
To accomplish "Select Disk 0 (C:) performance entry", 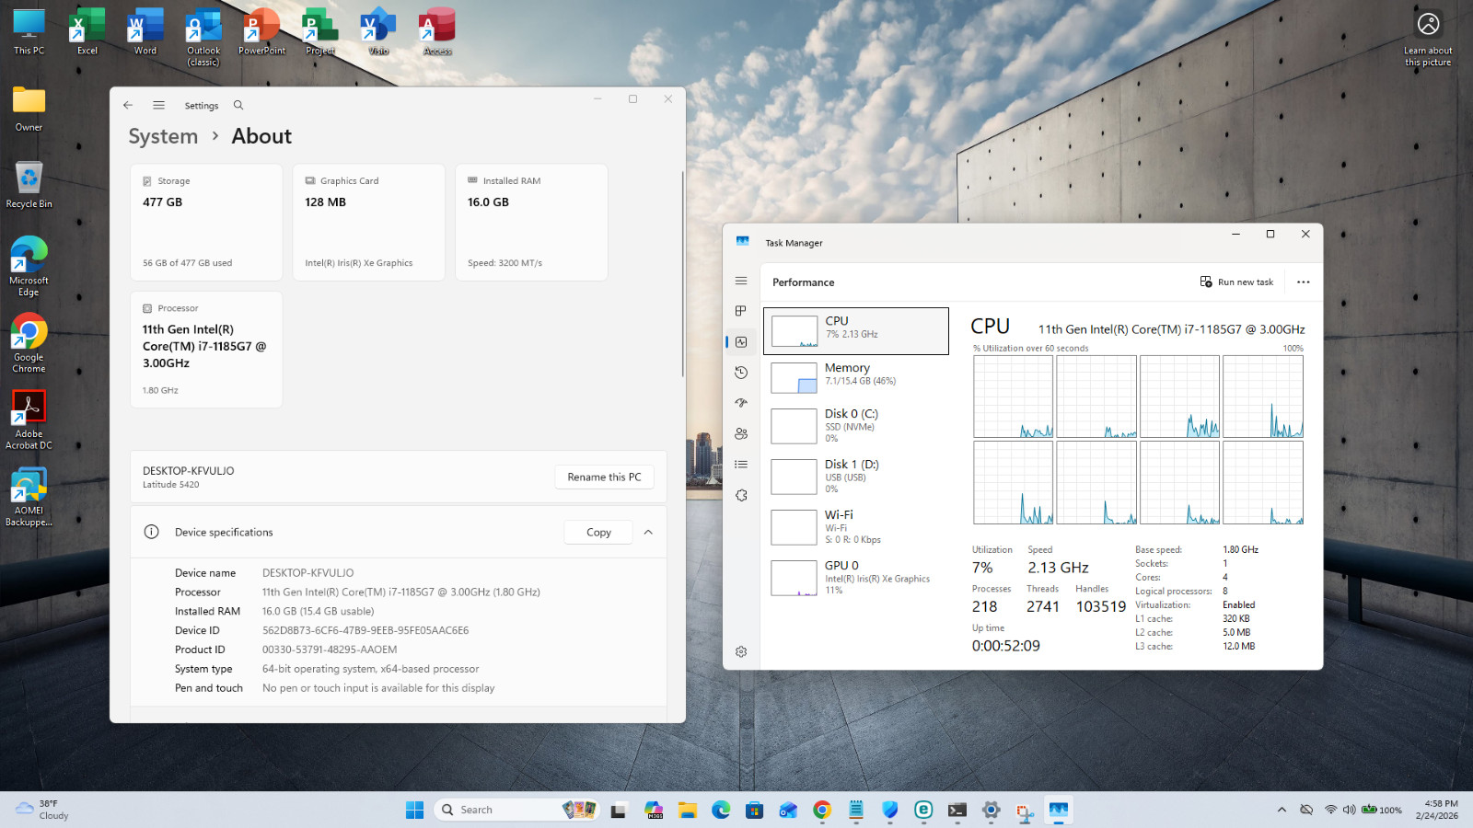I will coord(856,426).
